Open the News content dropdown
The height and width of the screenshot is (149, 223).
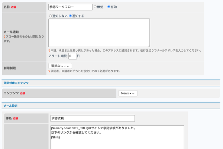coord(128,93)
